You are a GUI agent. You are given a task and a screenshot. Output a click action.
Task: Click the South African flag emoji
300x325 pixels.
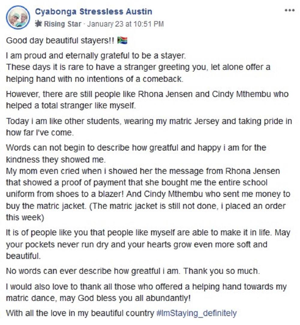(122, 40)
